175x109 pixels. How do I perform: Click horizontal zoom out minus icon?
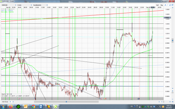(x=162, y=102)
